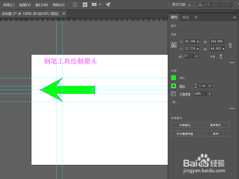Open more transform options ellipsis
239x179 pixels.
pos(232,63)
